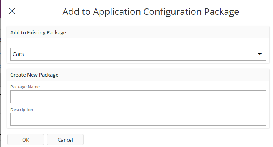Click the Package Name label
The height and width of the screenshot is (147, 273).
pyautogui.click(x=25, y=87)
